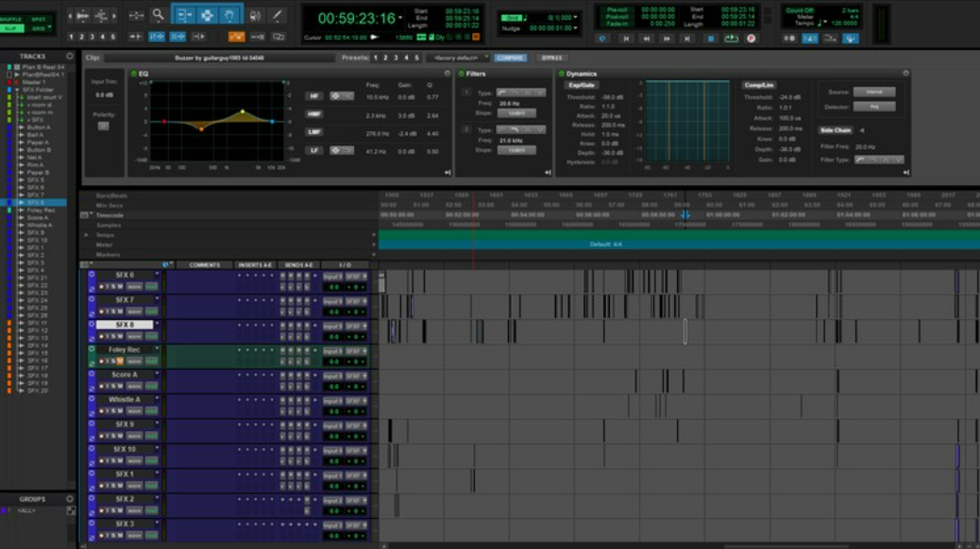Toggle the Polarity invert button
This screenshot has height=549, width=980.
tap(103, 125)
